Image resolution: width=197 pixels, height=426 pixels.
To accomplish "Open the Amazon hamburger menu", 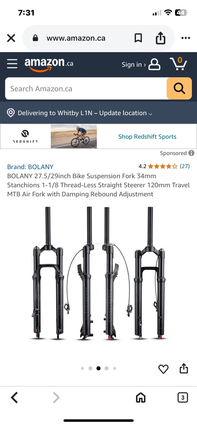I will 12,64.
